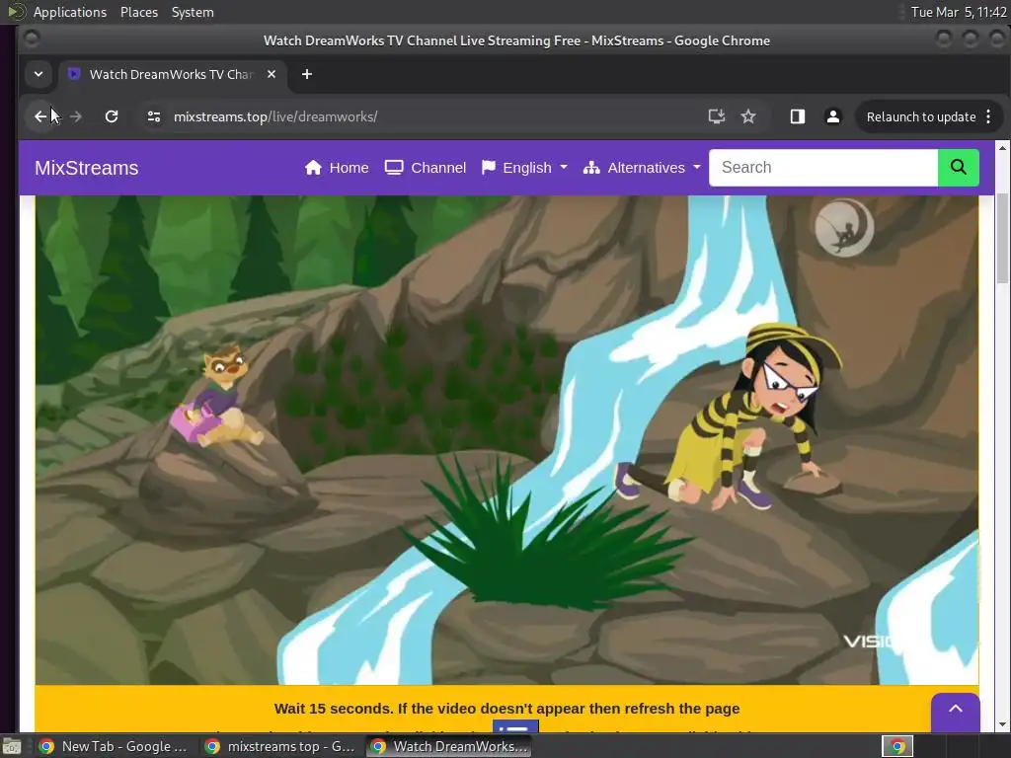This screenshot has width=1011, height=758.
Task: Click the install app icon in address bar
Action: coord(717,116)
